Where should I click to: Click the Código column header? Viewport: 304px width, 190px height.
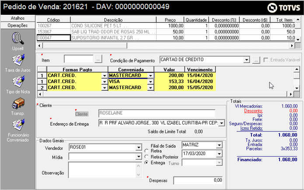coord(53,20)
